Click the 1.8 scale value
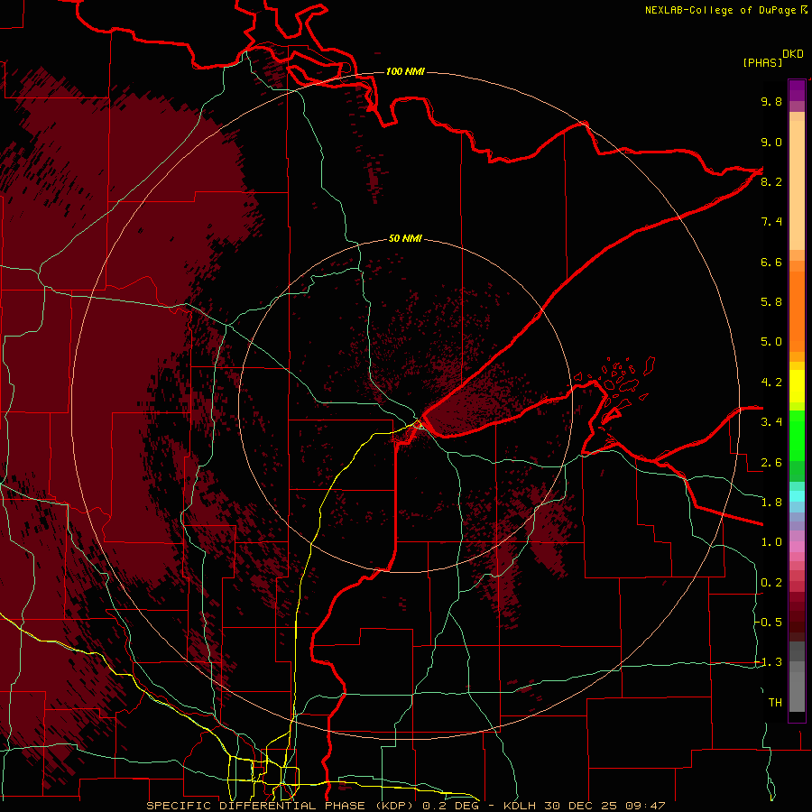This screenshot has width=812, height=812. (771, 503)
